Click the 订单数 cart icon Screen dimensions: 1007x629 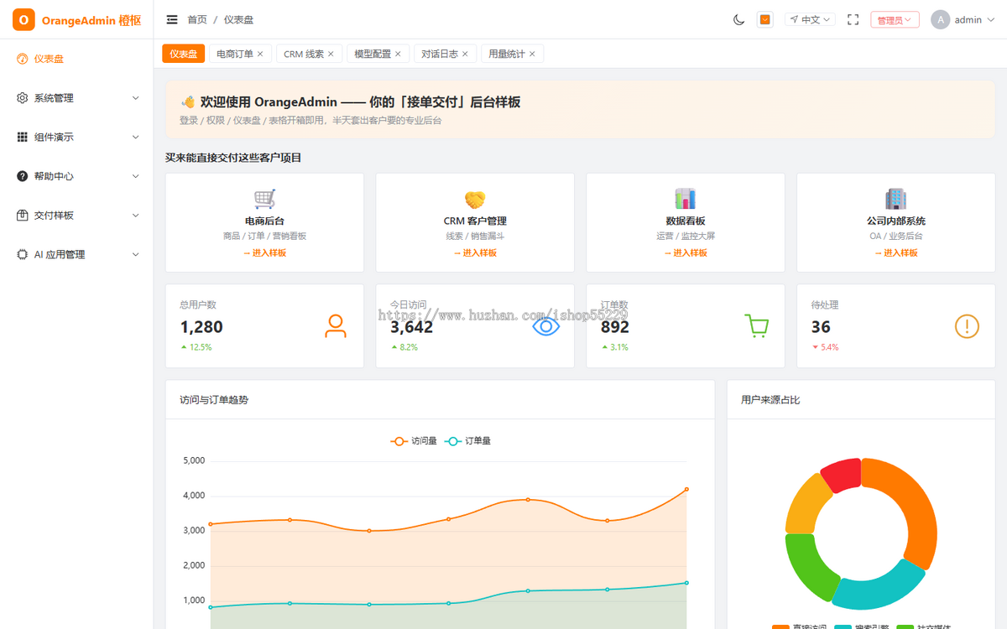point(757,326)
